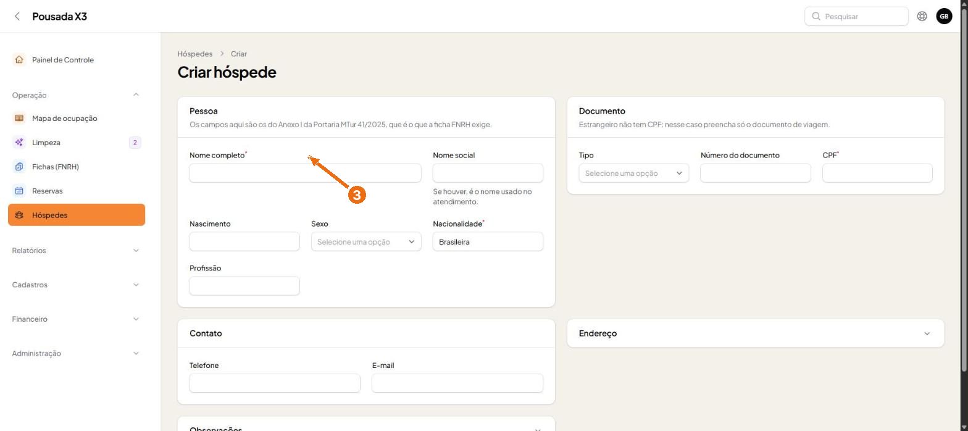
Task: Click the Pesquisar search box
Action: [856, 17]
